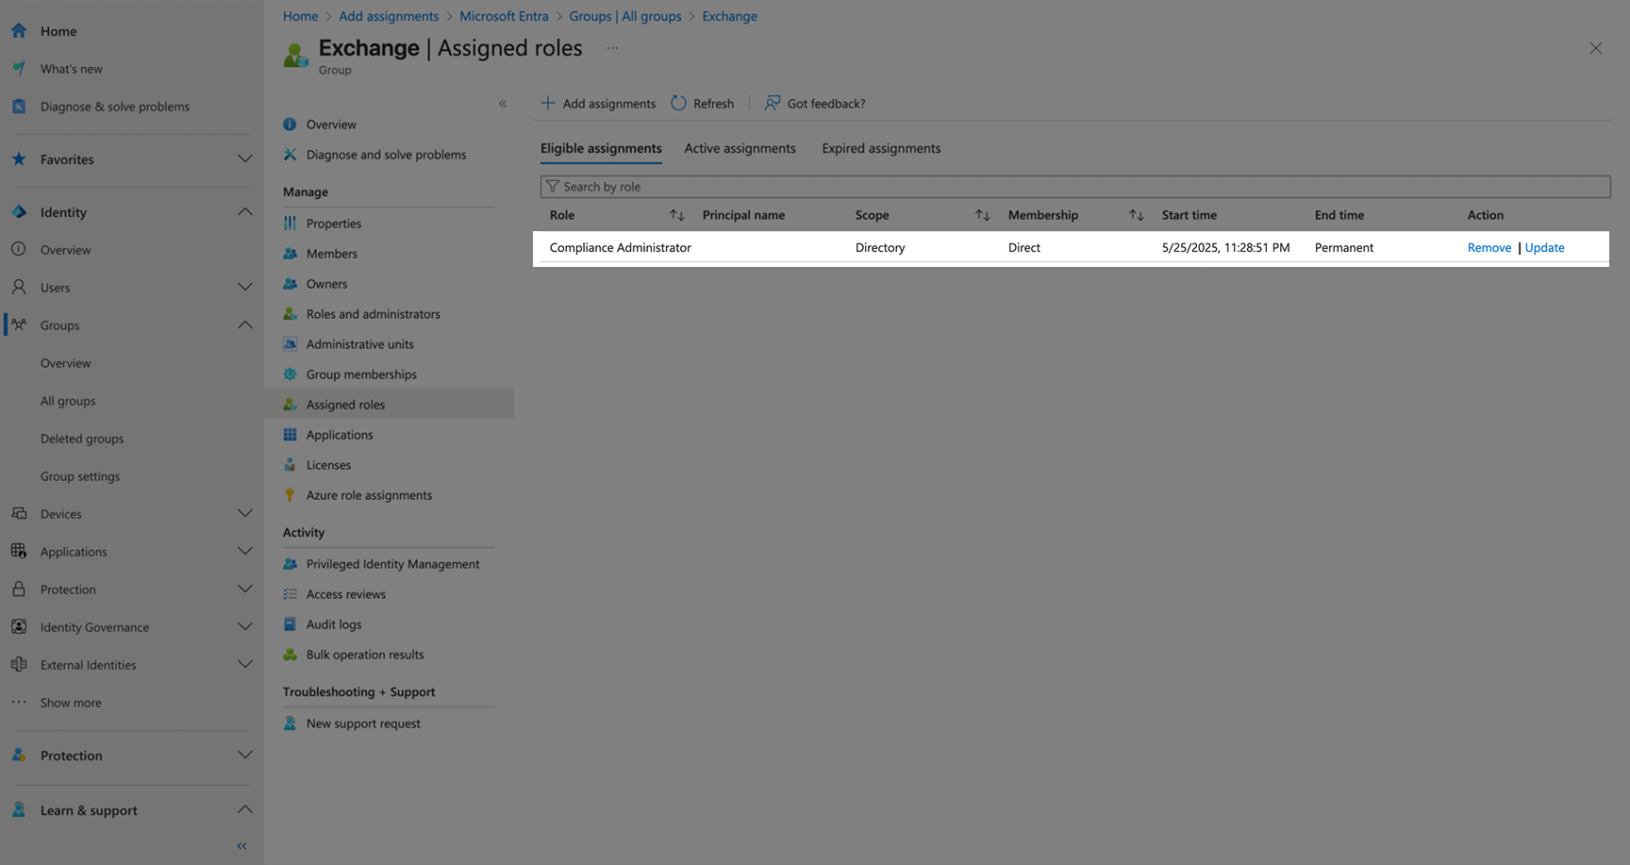Close the Exchange pane with X
The image size is (1630, 865).
[x=1596, y=48]
